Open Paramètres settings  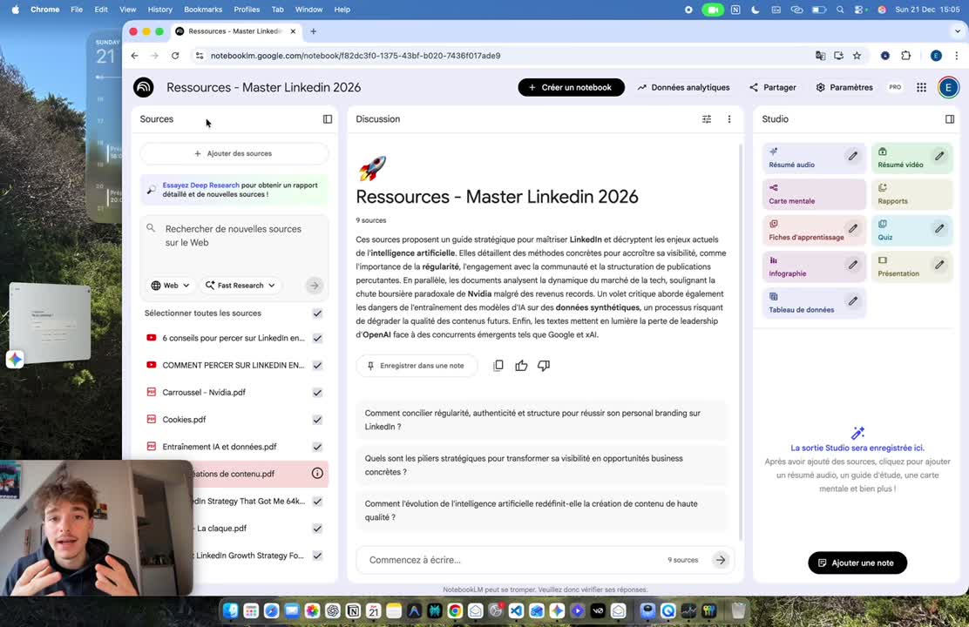844,88
